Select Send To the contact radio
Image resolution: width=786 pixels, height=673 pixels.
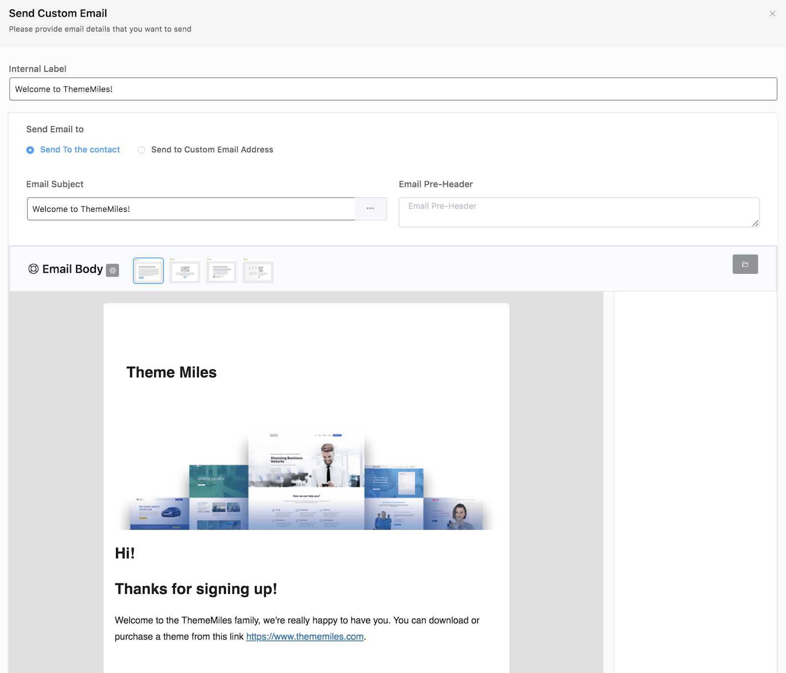pyautogui.click(x=30, y=150)
